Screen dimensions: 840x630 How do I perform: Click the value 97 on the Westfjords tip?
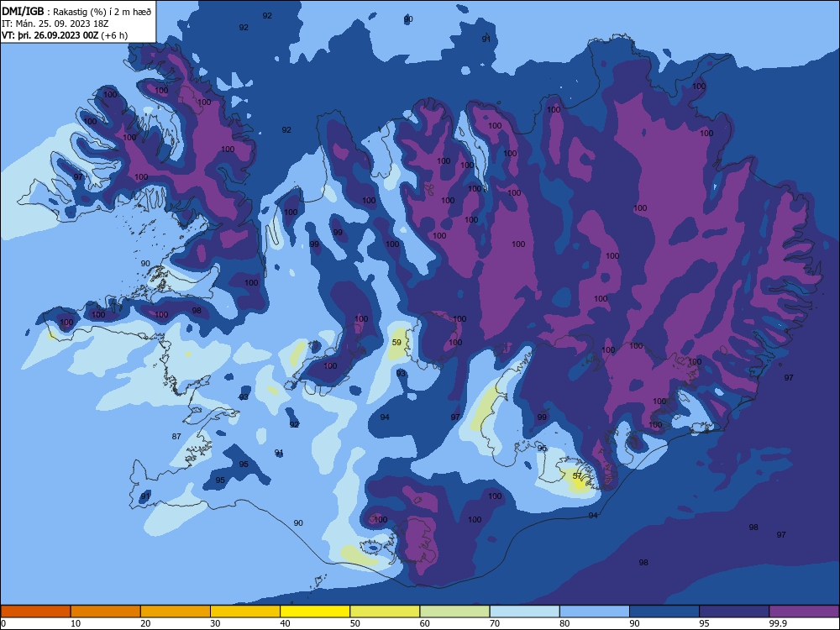click(78, 176)
